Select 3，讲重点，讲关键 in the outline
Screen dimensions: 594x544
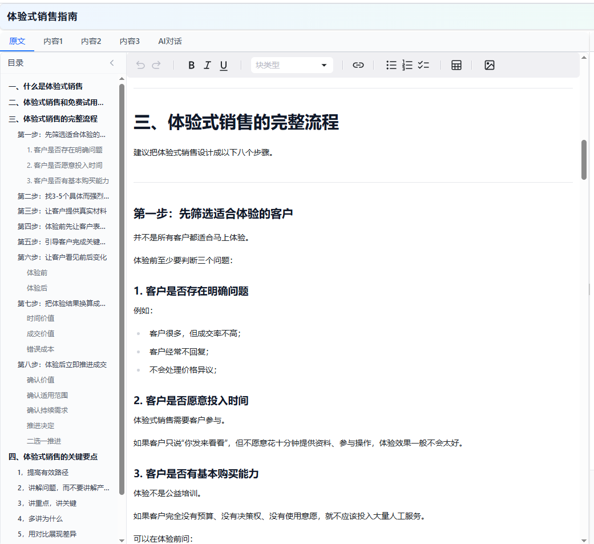pos(47,503)
